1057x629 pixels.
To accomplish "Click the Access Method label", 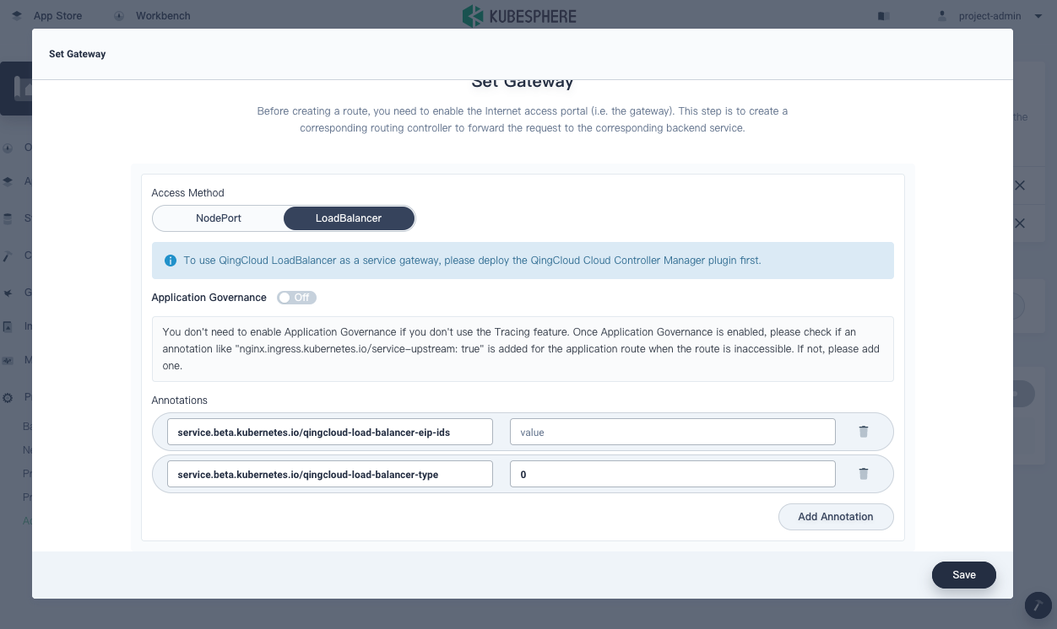I will (x=187, y=193).
